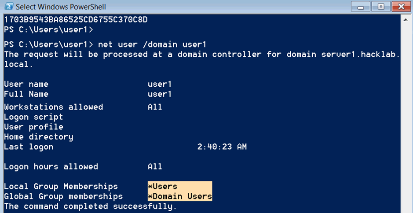Image resolution: width=413 pixels, height=213 pixels.
Task: Minimize the PowerShell window
Action: [x=361, y=7]
